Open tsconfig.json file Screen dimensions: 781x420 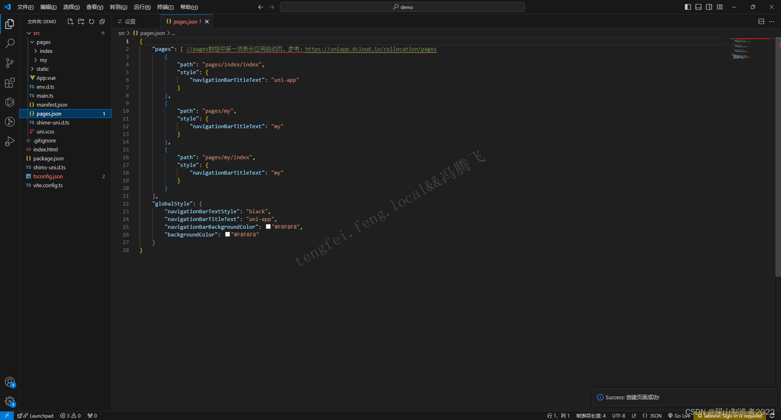click(65, 176)
